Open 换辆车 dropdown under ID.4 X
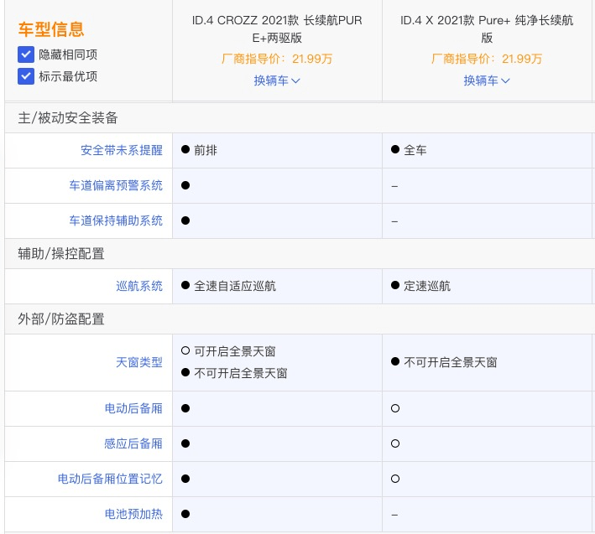The height and width of the screenshot is (534, 595). (x=487, y=80)
